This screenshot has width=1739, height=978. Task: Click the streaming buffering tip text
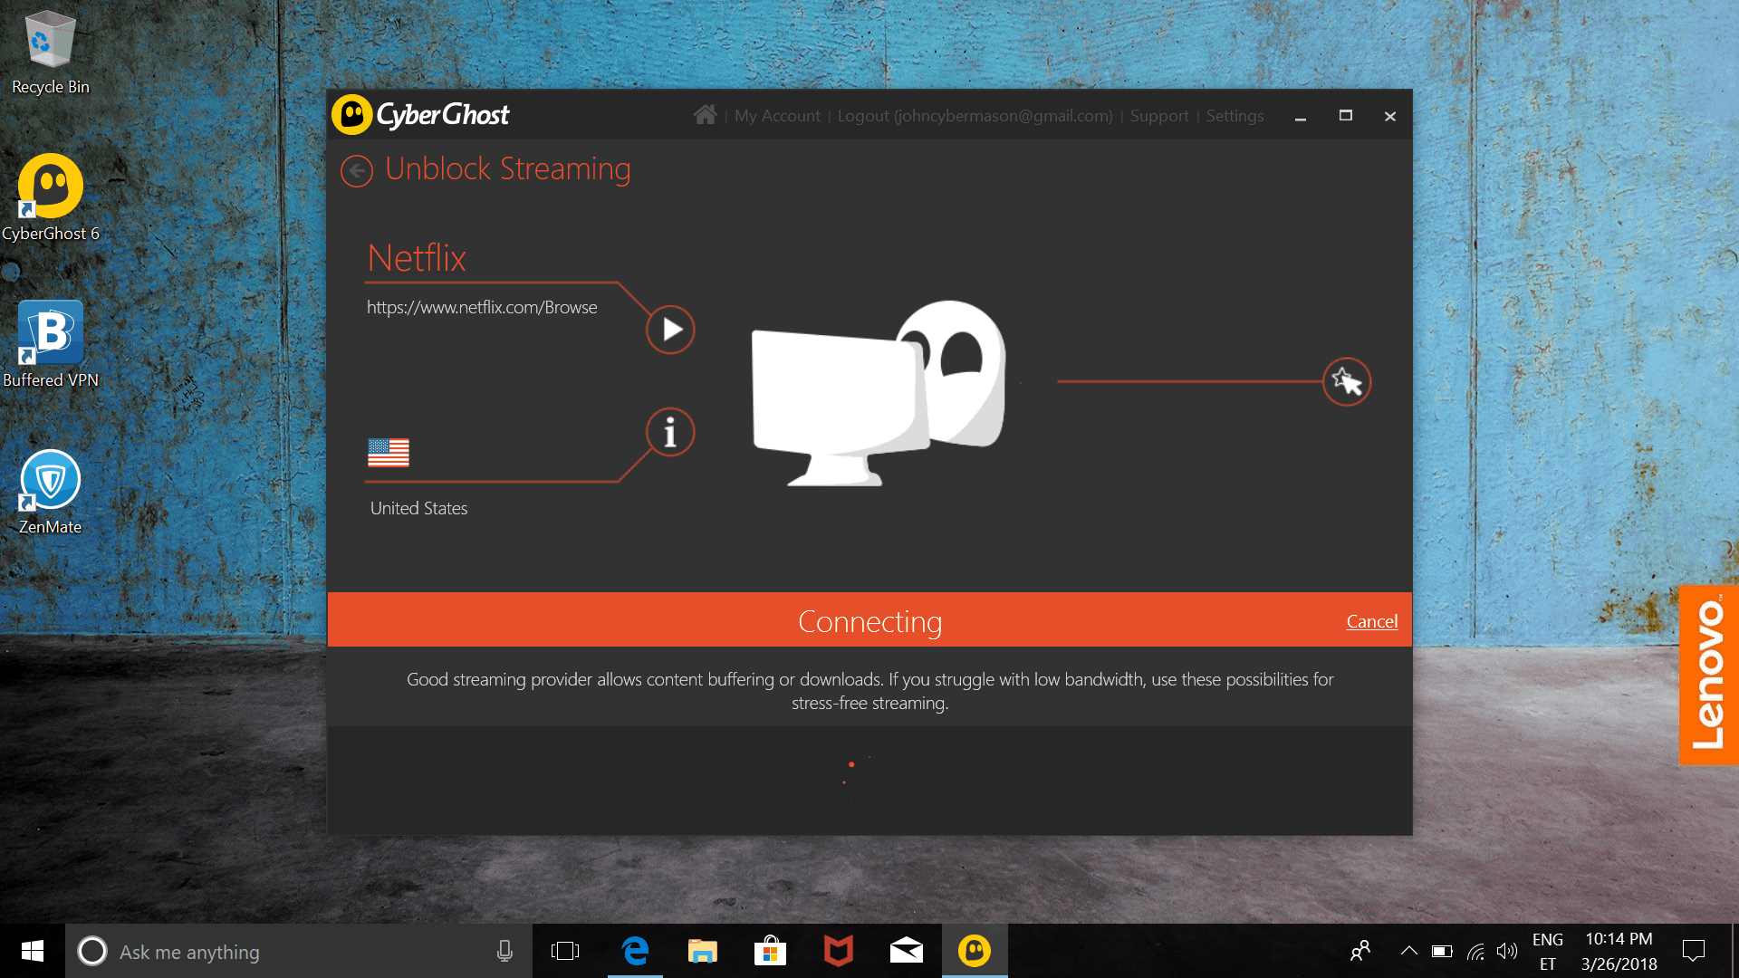pyautogui.click(x=869, y=691)
